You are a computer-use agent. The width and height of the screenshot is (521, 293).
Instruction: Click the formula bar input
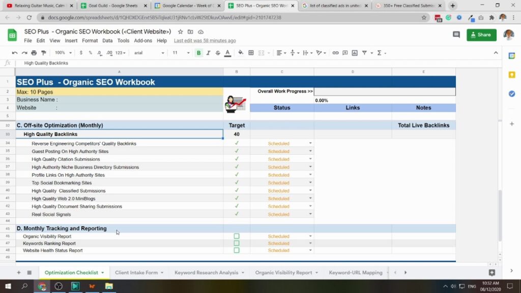click(x=259, y=63)
